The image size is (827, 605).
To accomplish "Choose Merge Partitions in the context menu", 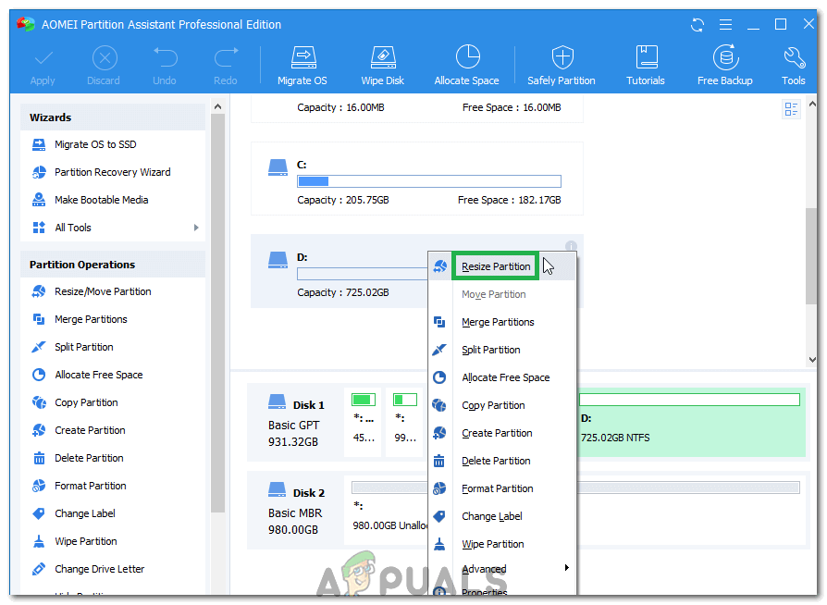I will 498,322.
